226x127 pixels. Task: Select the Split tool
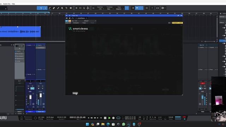tap(62, 8)
